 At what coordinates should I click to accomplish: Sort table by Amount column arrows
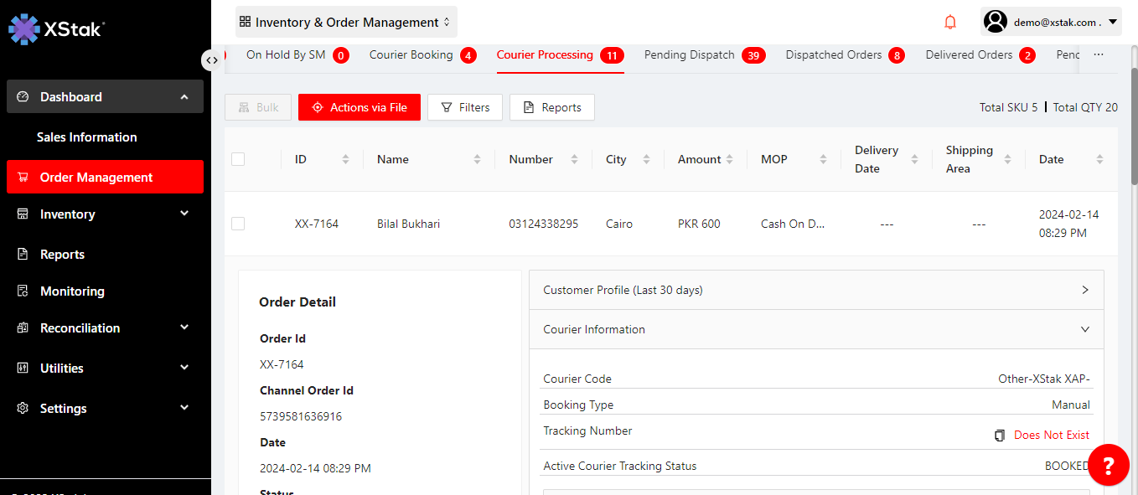pos(729,159)
